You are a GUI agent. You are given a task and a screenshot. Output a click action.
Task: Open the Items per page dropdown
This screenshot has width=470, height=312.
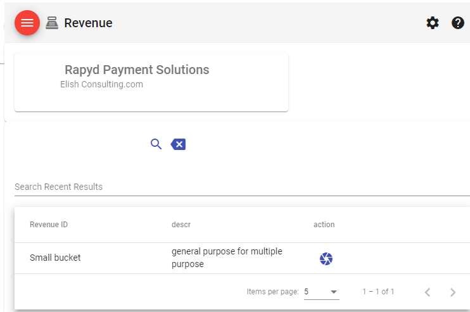pos(322,292)
